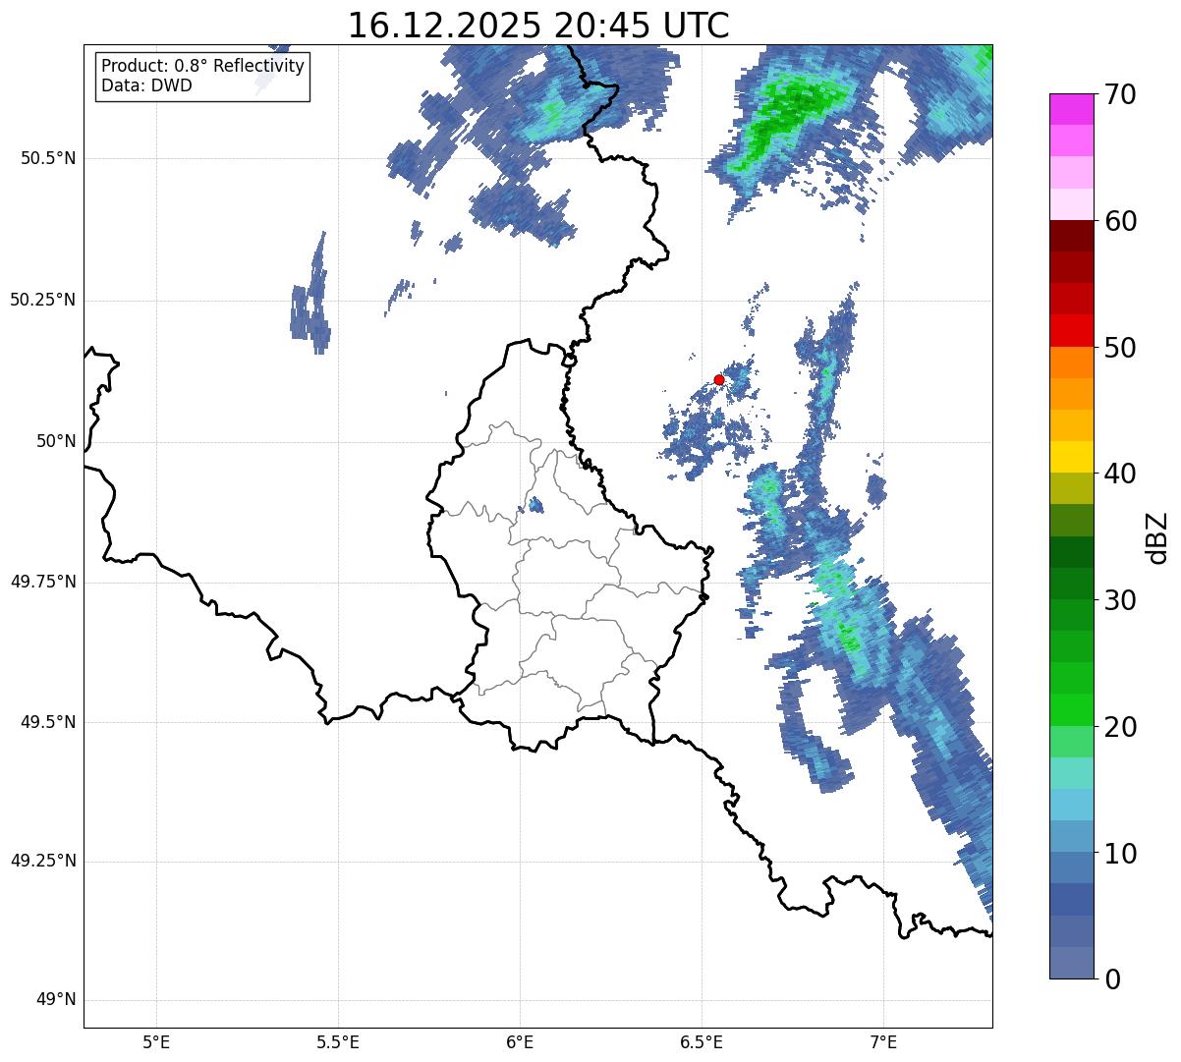Select the red 50 dBZ colorbar swatch

point(1072,331)
